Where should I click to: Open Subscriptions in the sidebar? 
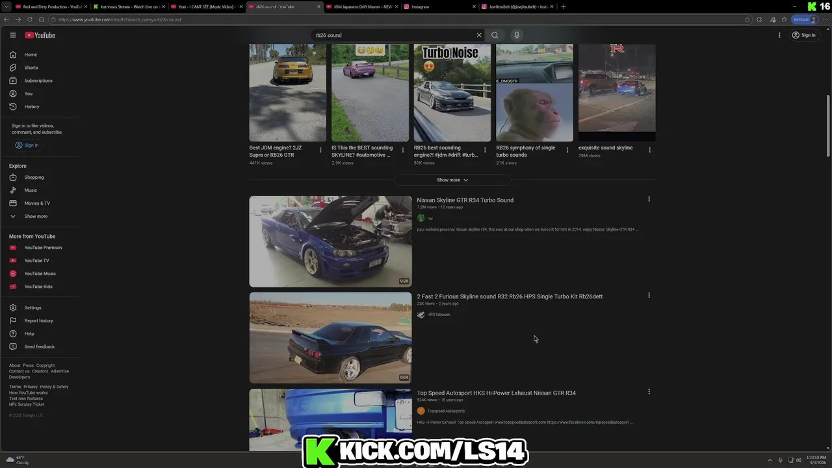point(38,81)
